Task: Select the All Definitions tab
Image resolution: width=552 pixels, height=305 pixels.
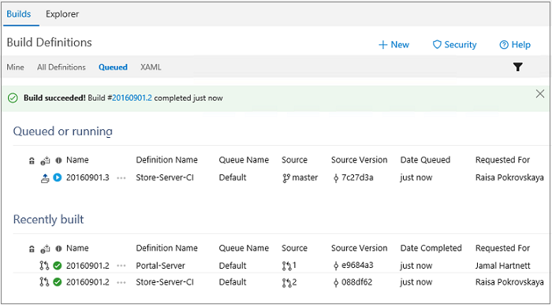Action: pos(62,67)
